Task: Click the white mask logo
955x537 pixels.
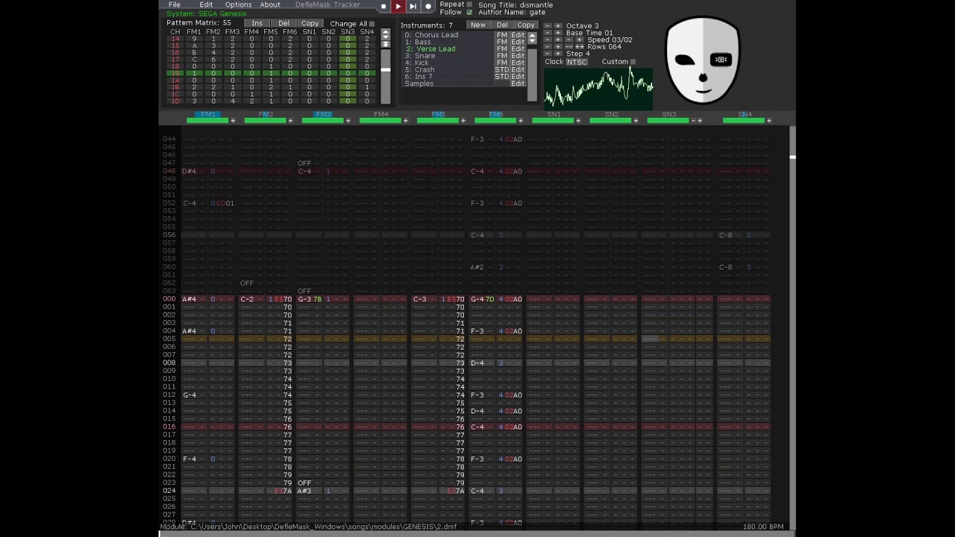Action: 702,61
